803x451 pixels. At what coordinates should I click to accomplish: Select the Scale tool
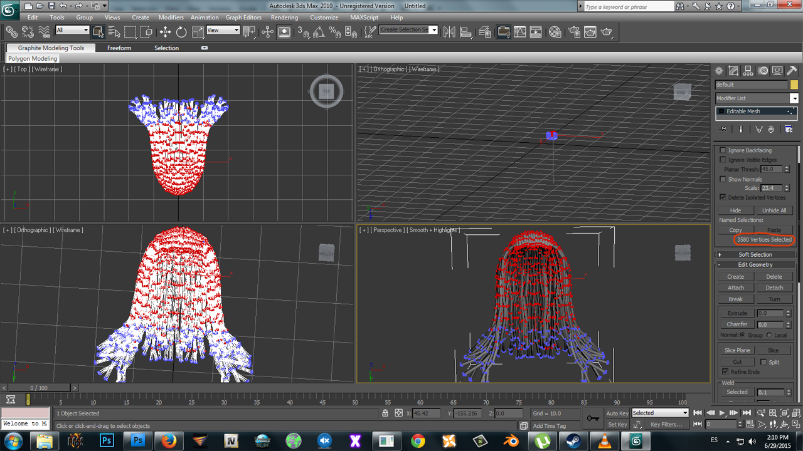click(198, 31)
